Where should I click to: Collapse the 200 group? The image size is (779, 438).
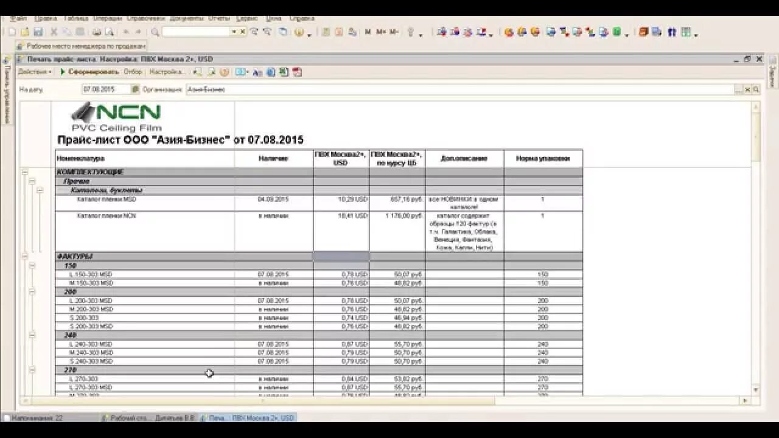pyautogui.click(x=32, y=291)
